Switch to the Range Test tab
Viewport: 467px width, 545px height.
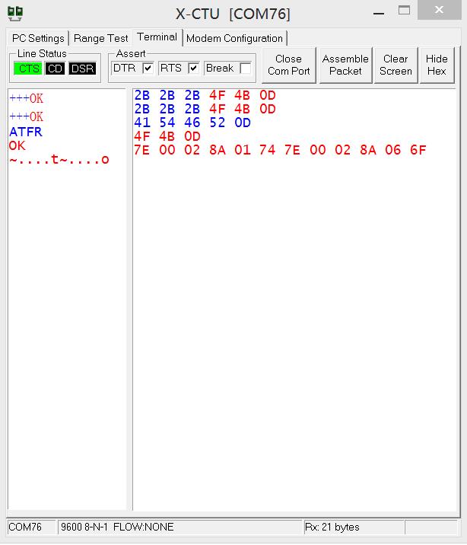(100, 38)
